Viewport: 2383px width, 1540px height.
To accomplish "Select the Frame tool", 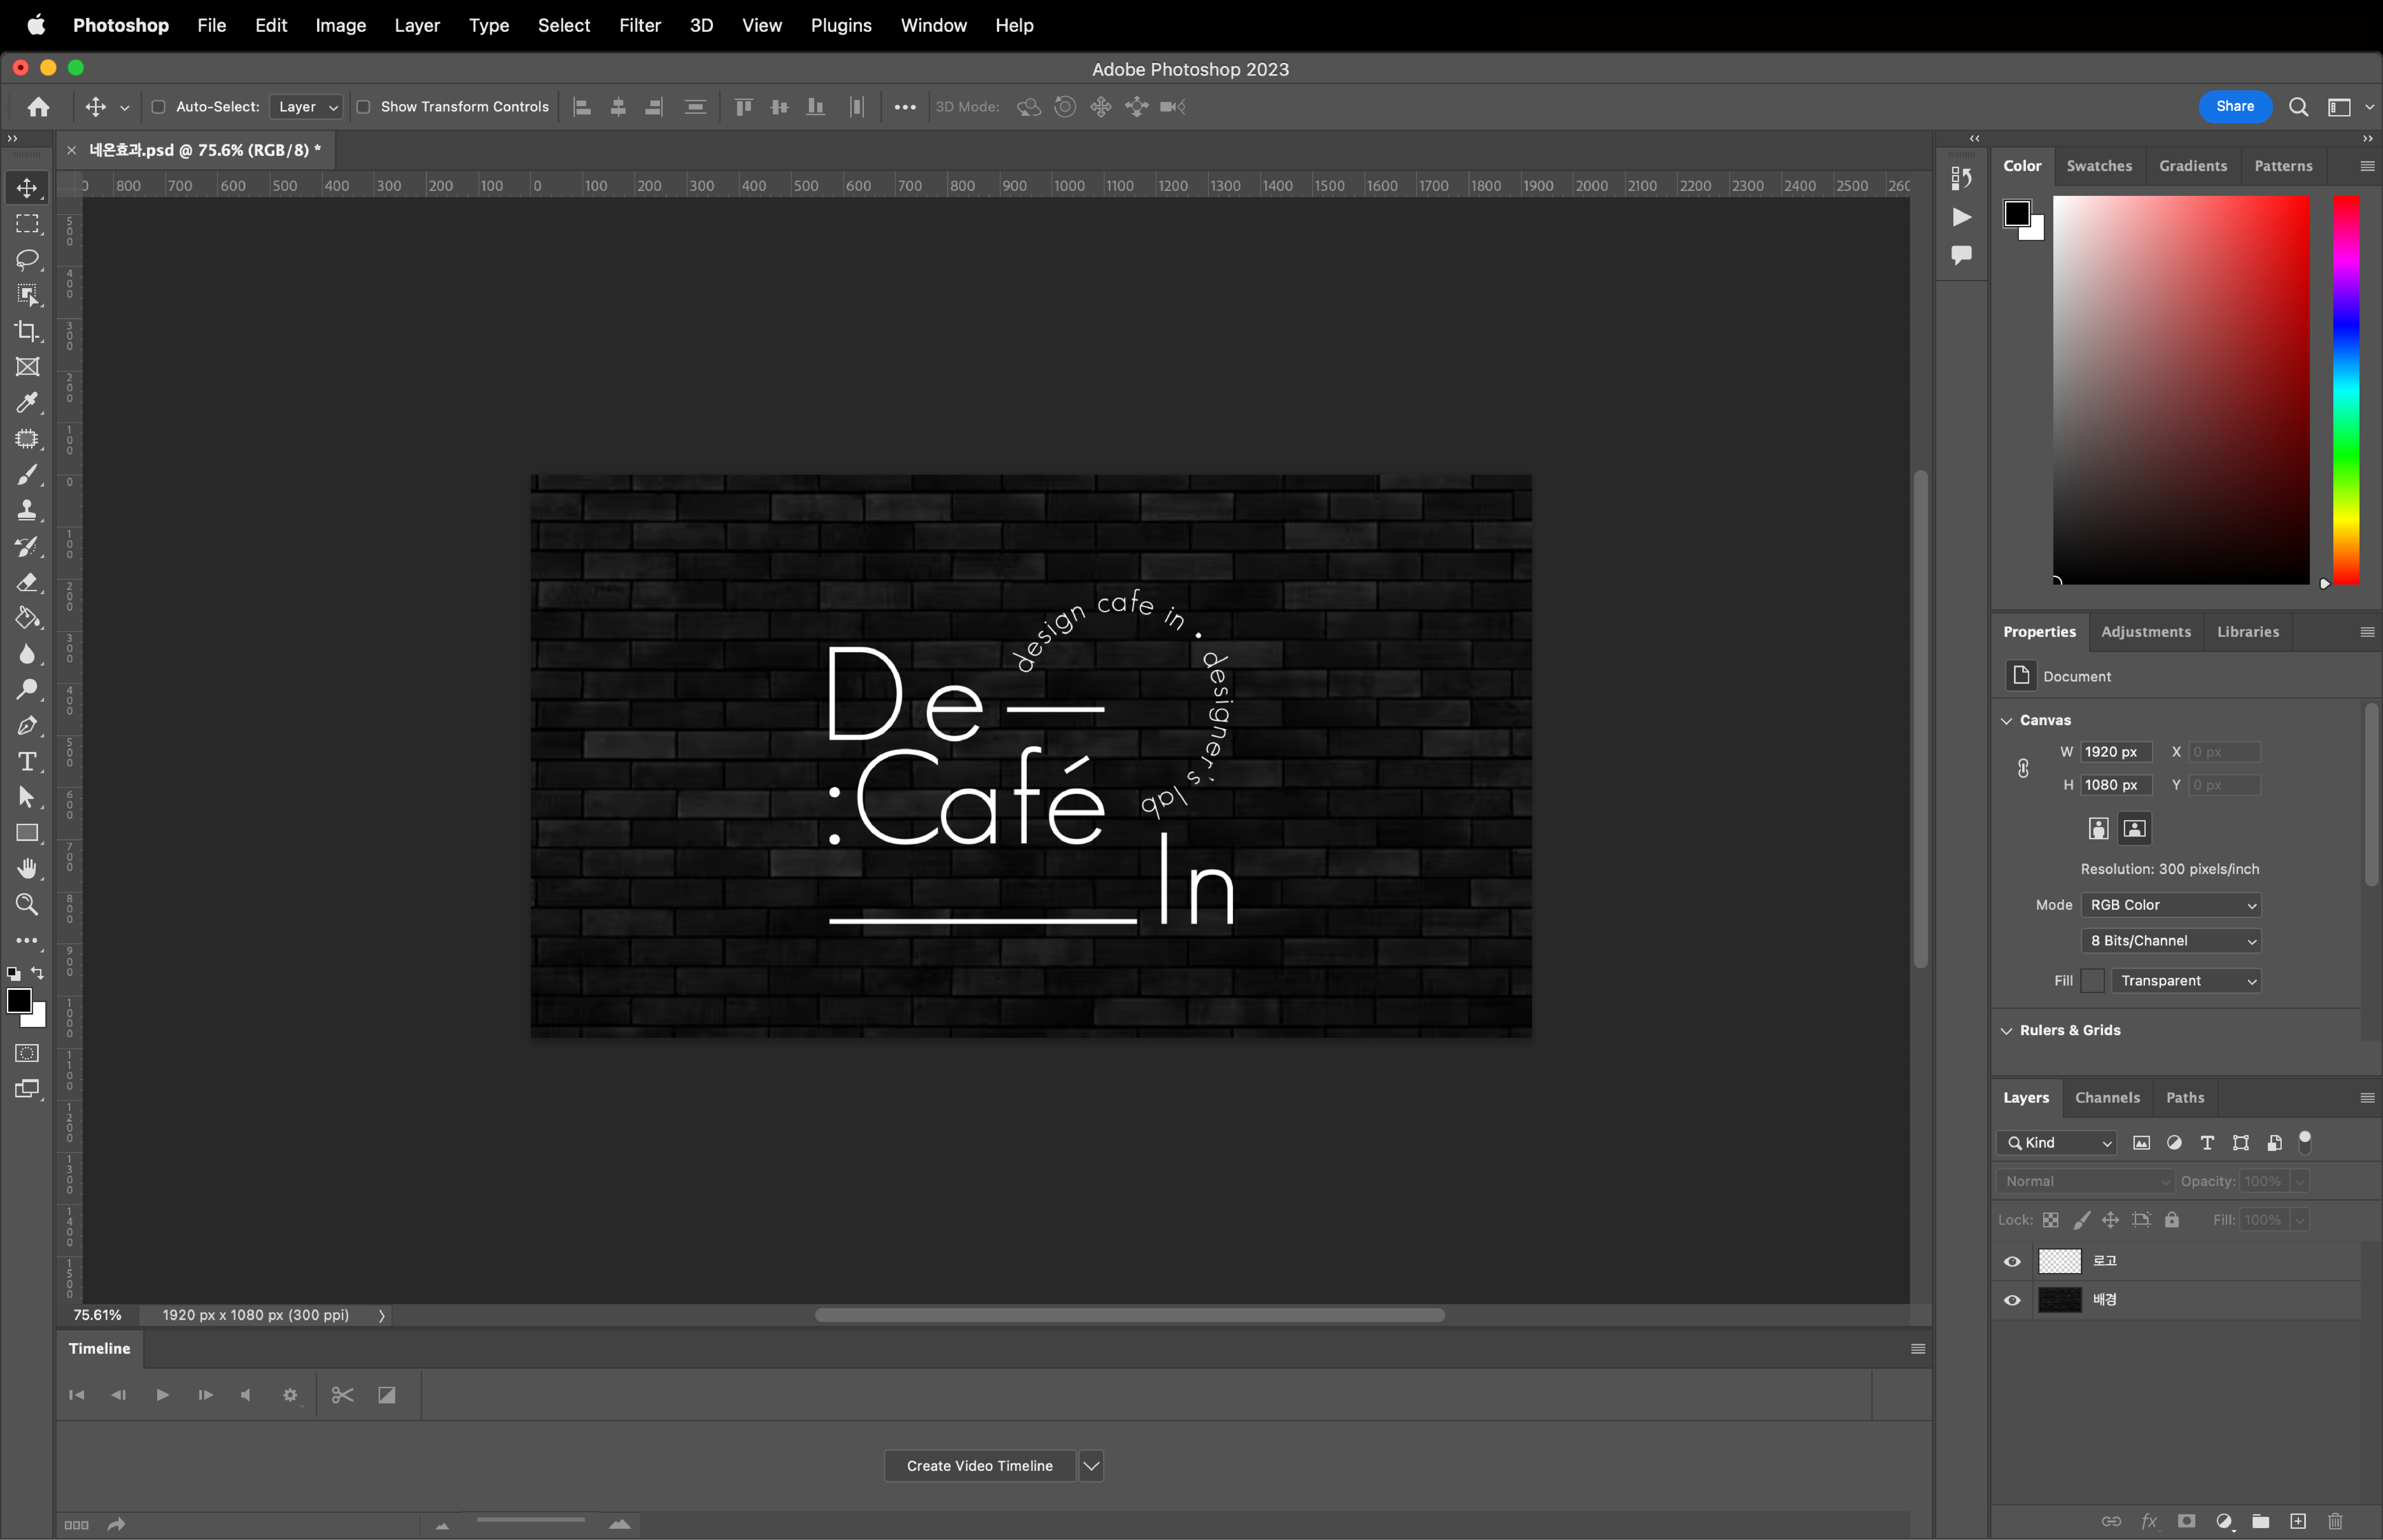I will (27, 367).
